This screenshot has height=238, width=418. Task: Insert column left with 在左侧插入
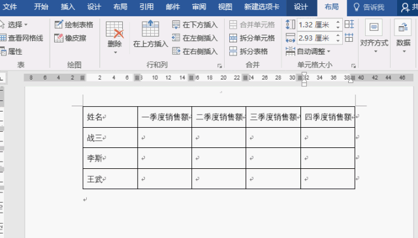point(195,38)
